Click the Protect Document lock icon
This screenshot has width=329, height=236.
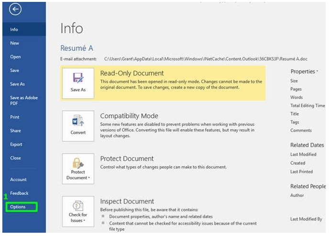[x=78, y=163]
